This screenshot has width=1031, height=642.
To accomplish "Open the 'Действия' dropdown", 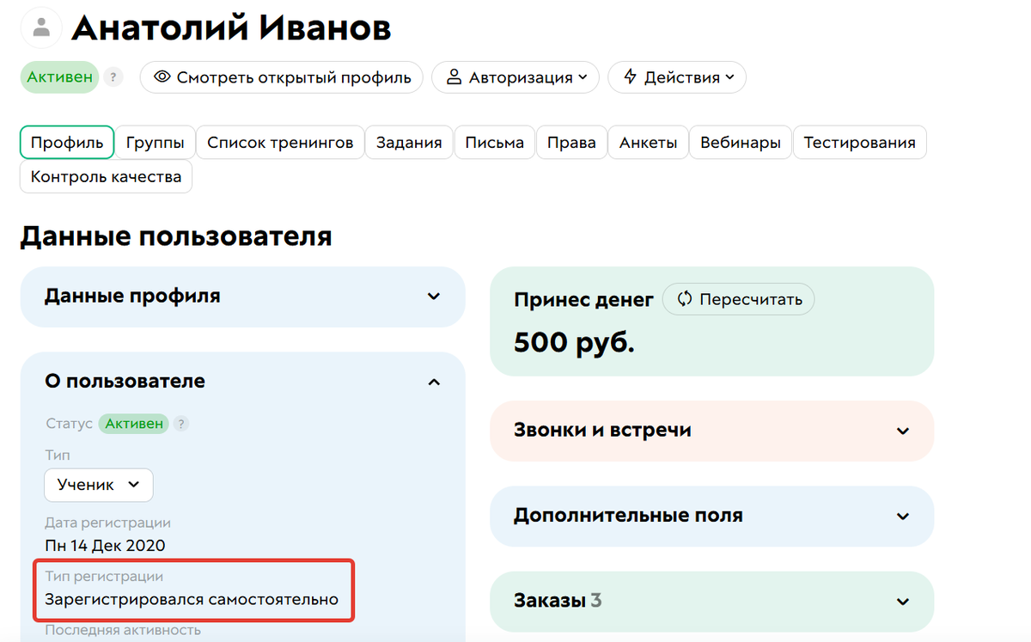I will coord(679,77).
